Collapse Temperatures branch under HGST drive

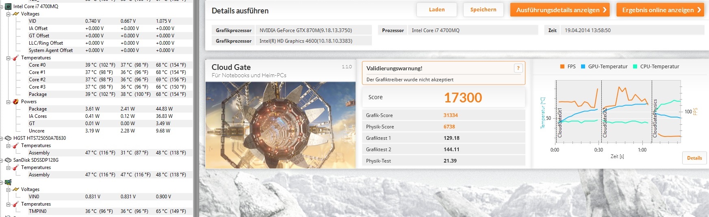point(8,145)
